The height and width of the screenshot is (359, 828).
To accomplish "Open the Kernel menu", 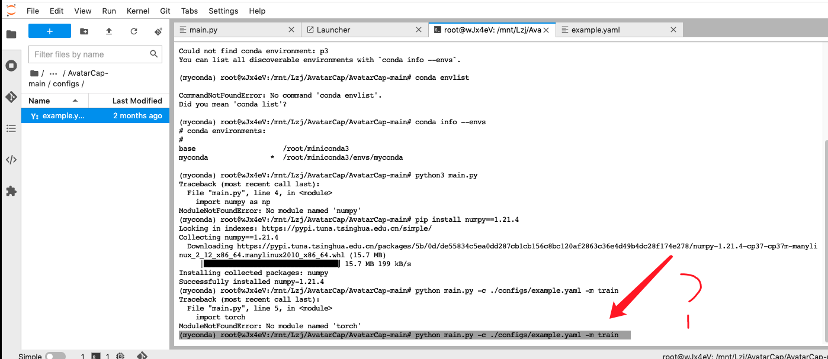I will (x=138, y=11).
